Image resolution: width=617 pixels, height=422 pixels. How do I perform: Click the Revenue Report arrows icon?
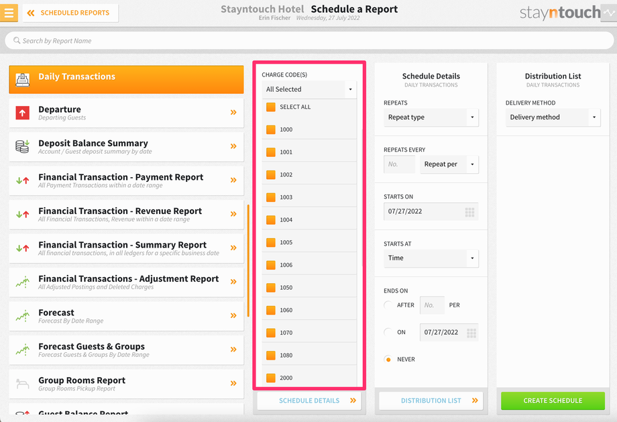22,215
